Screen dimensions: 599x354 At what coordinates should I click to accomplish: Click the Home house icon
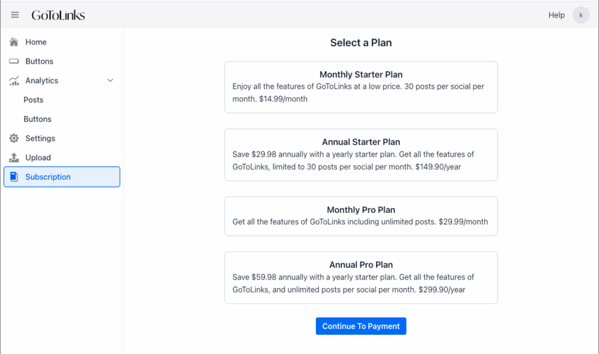point(14,42)
